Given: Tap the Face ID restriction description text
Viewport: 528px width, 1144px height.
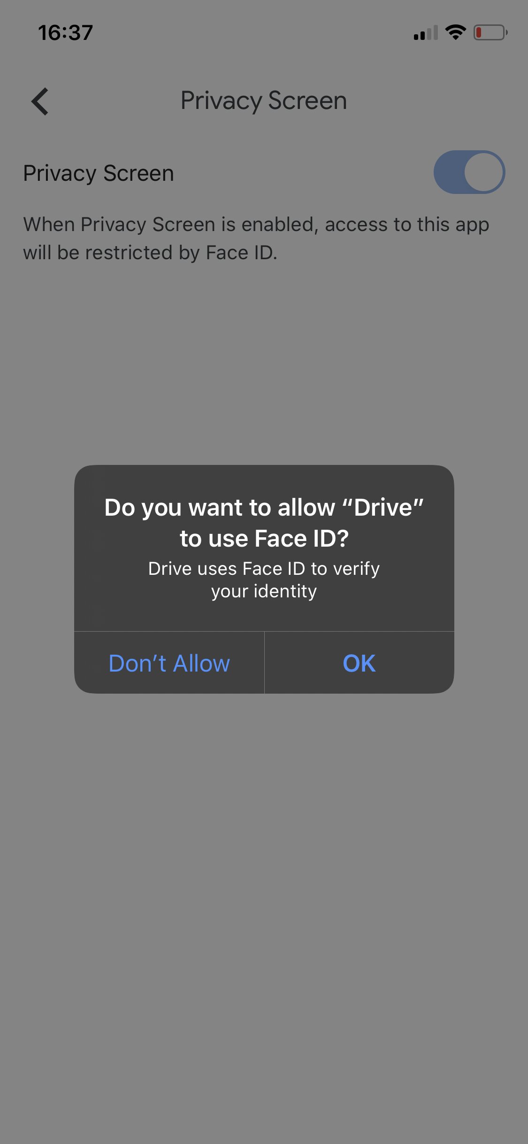Looking at the screenshot, I should coord(256,238).
